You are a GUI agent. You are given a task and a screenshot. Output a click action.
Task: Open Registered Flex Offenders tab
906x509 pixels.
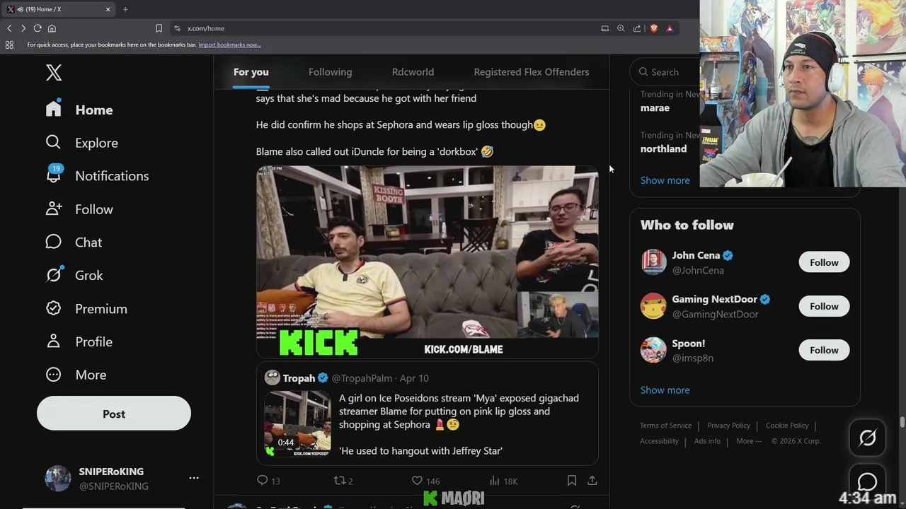532,72
